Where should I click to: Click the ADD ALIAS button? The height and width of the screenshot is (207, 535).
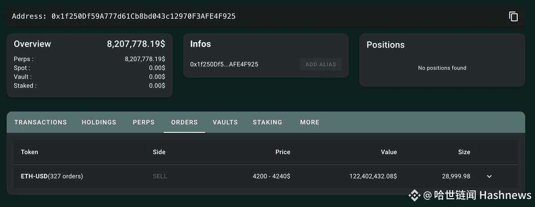pos(321,64)
